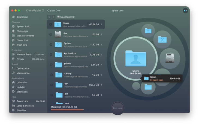Check the usr folder checkbox
Image resolution: width=199 pixels, height=125 pixels.
52,85
